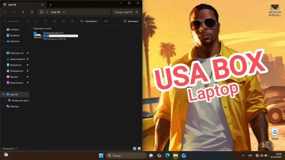Image resolution: width=285 pixels, height=160 pixels.
Task: Open the video chat app on the taskbar
Action: (151, 155)
